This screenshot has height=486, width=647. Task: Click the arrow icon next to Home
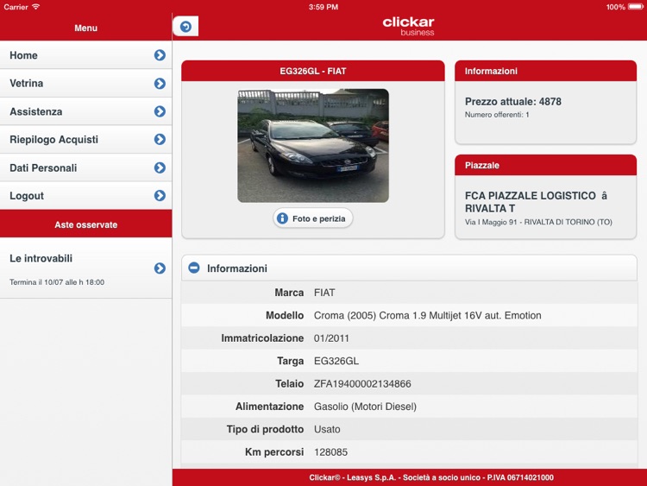pyautogui.click(x=160, y=55)
